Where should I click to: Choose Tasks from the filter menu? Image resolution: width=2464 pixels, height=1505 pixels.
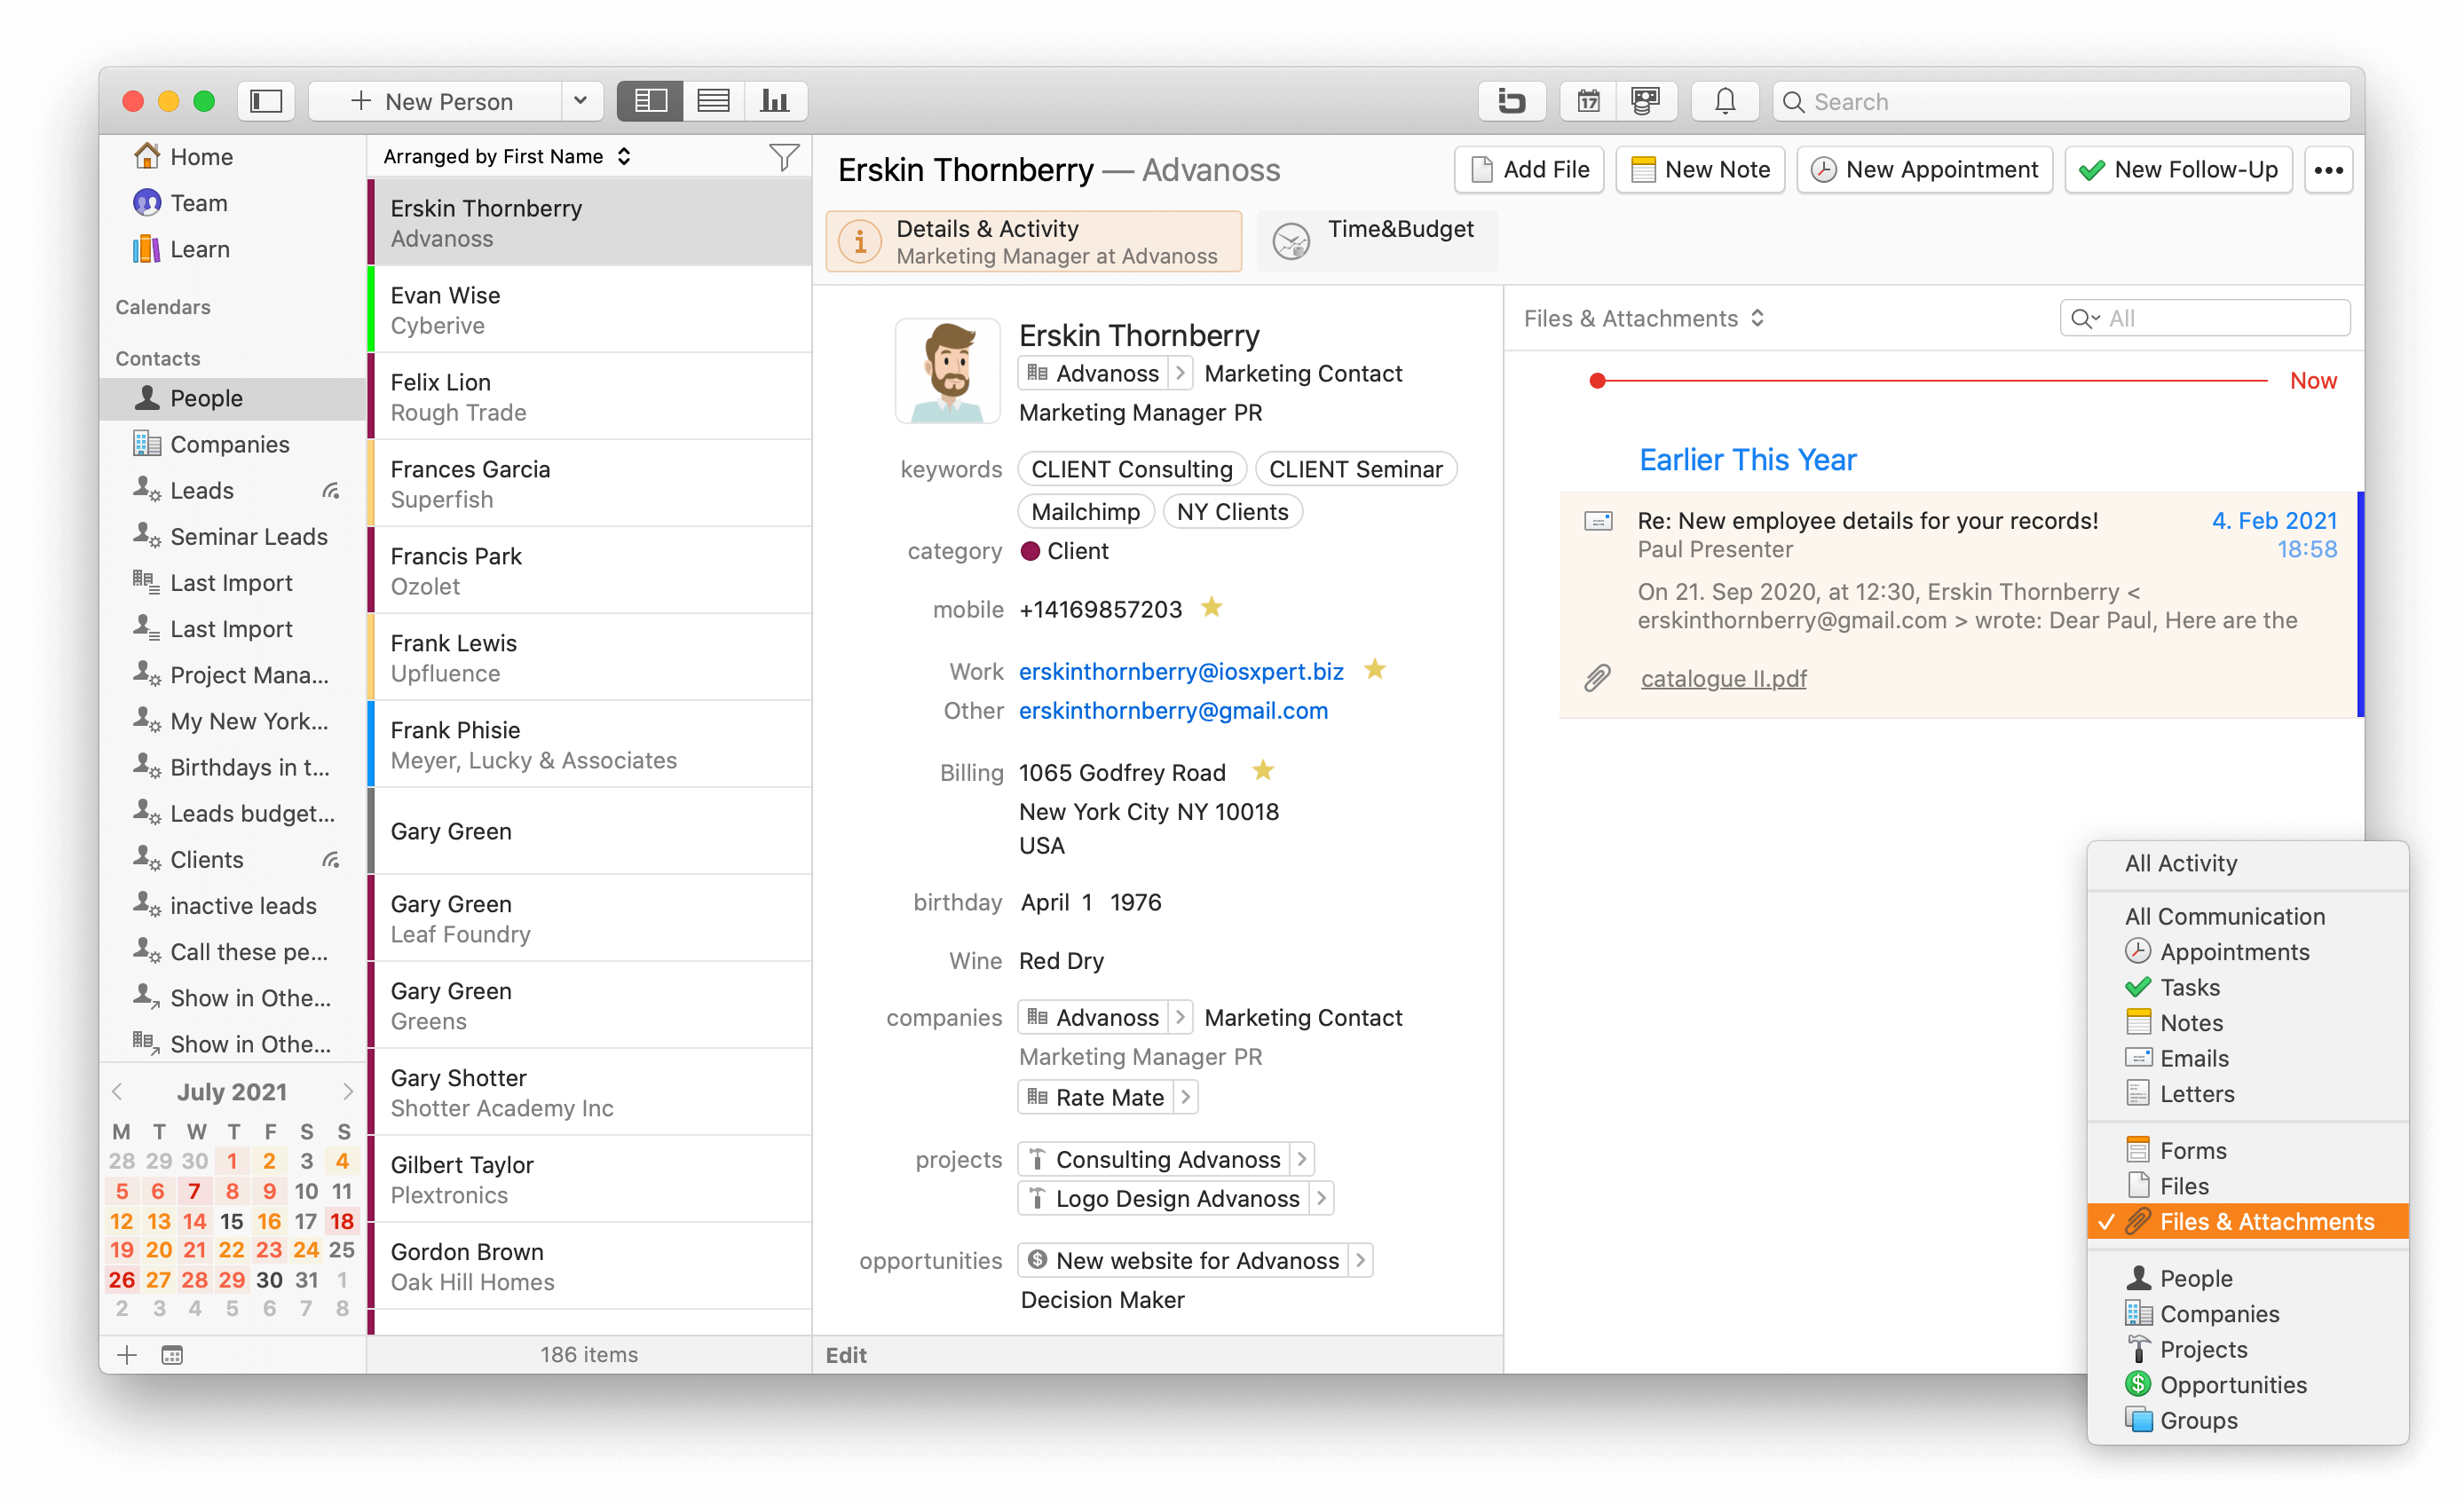click(x=2248, y=987)
